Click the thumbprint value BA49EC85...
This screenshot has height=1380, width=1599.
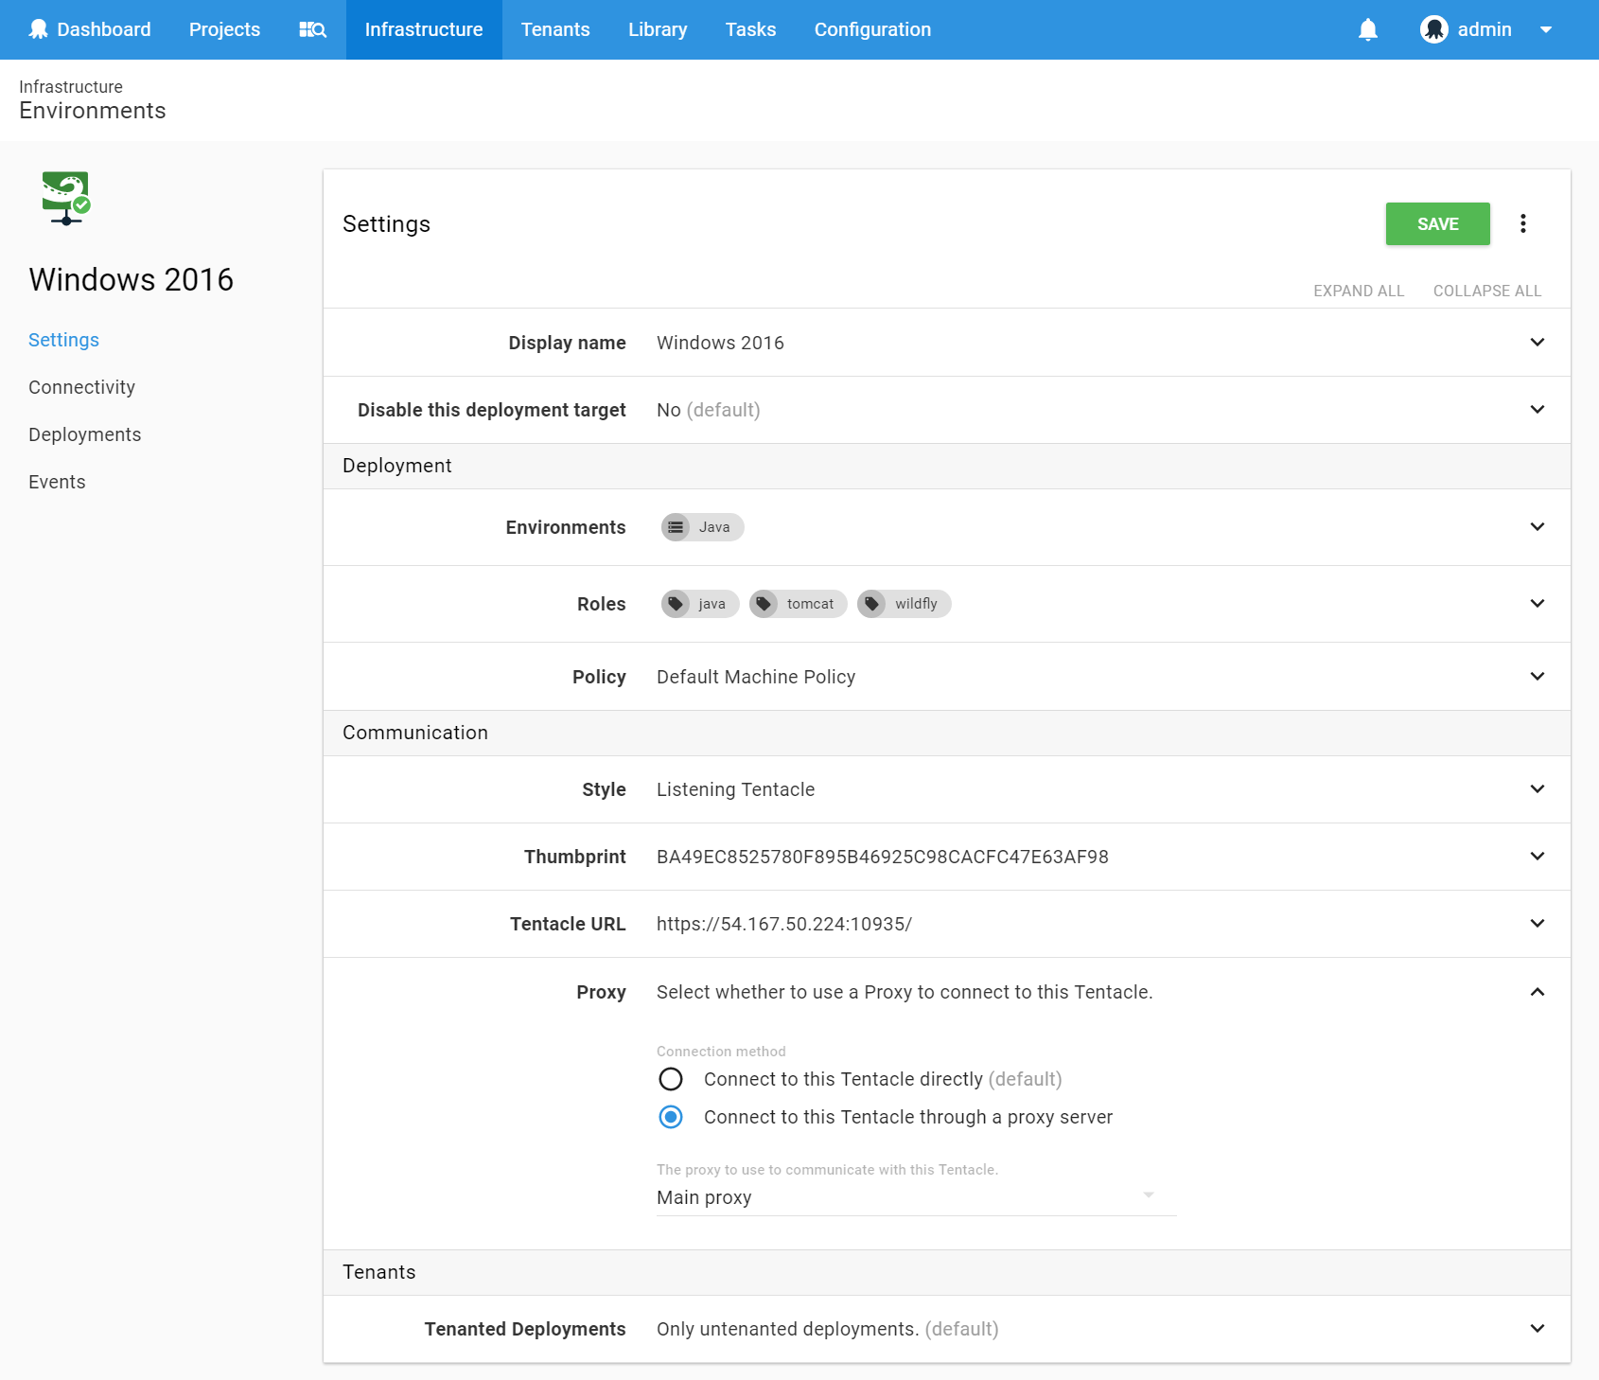pyautogui.click(x=883, y=857)
